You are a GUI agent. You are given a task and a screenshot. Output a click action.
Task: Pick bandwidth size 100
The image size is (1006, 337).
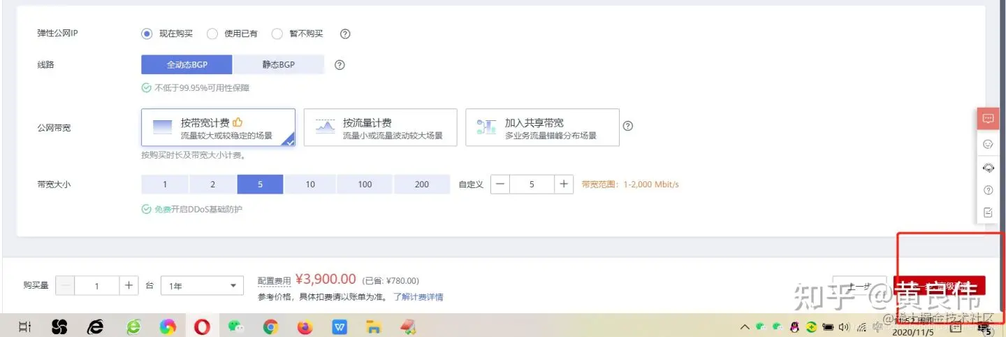point(365,185)
